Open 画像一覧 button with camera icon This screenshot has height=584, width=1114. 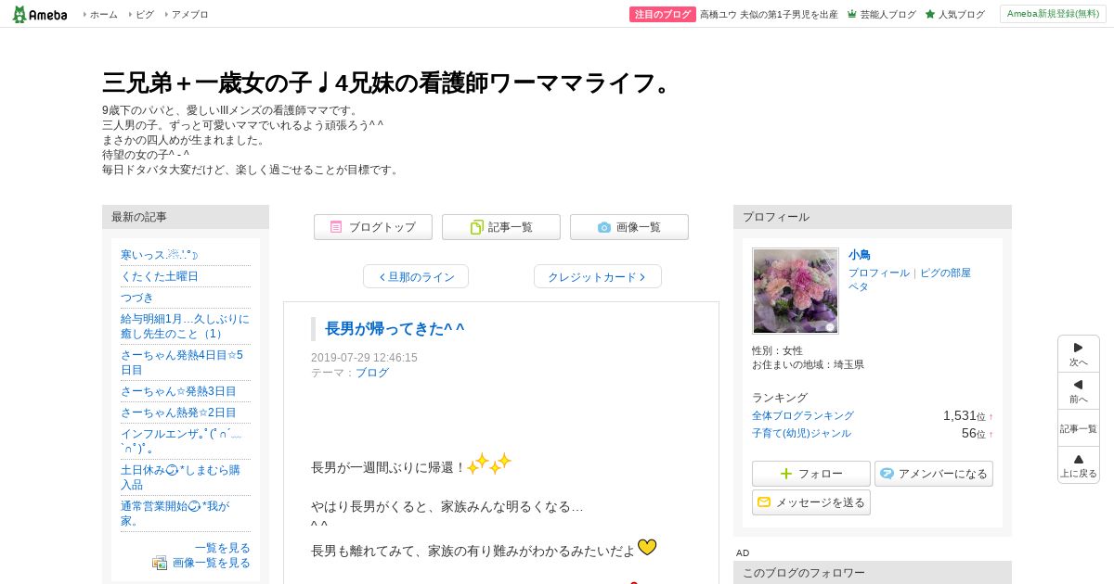[629, 227]
